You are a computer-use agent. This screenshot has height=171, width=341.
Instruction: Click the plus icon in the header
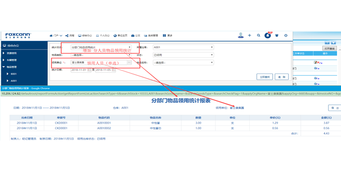(249, 35)
